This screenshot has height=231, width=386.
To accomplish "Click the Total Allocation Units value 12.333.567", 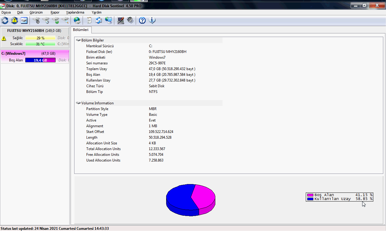I will (157, 149).
